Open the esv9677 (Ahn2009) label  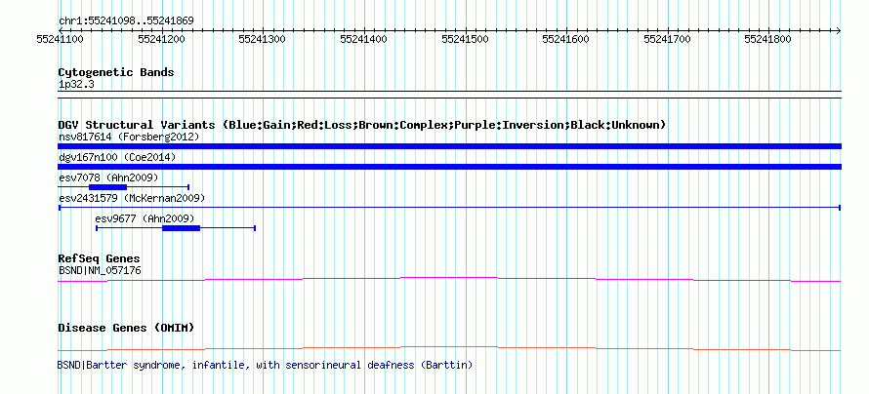point(145,218)
